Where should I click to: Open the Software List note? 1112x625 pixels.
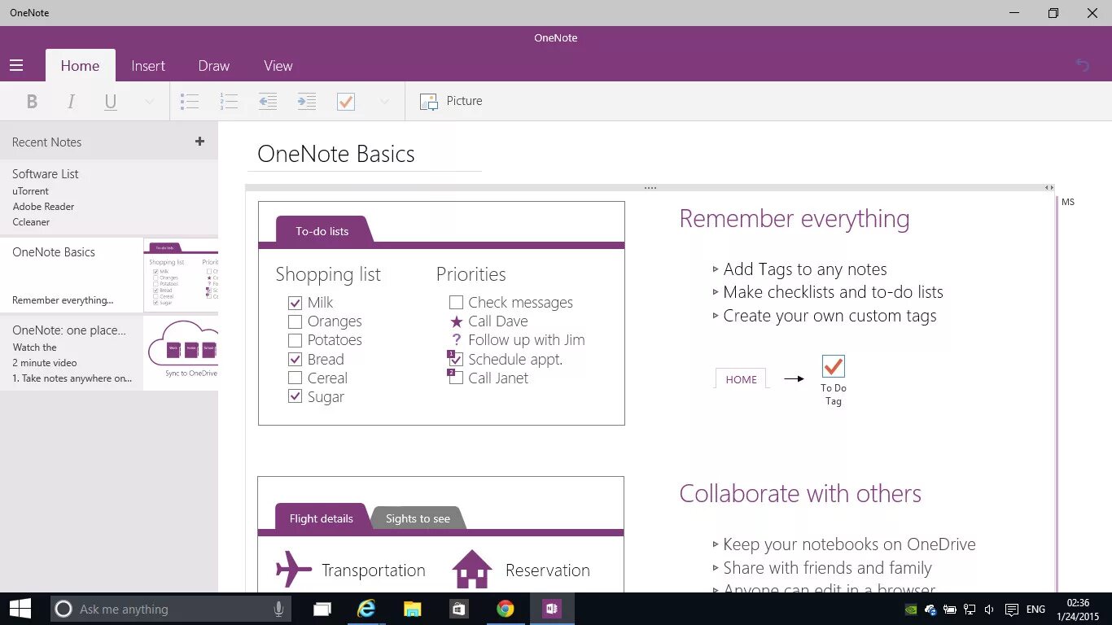coord(109,197)
